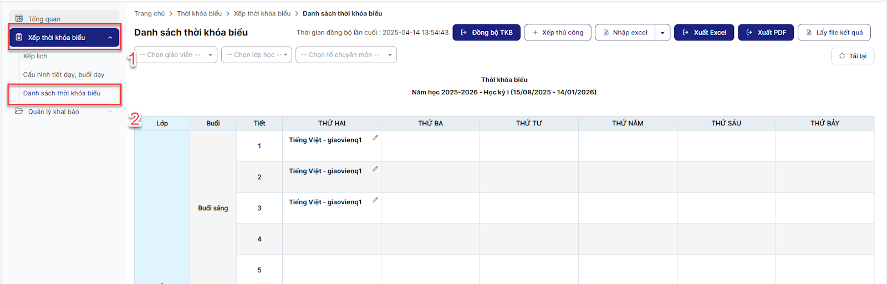Open the Chọn lớp học dropdown
The height and width of the screenshot is (284, 887).
click(x=256, y=55)
